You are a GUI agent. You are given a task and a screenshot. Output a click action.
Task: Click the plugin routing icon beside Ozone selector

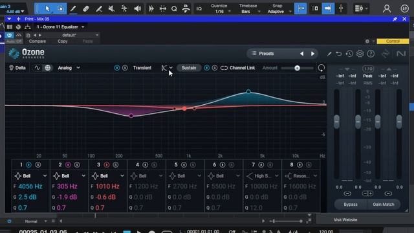coord(27,27)
